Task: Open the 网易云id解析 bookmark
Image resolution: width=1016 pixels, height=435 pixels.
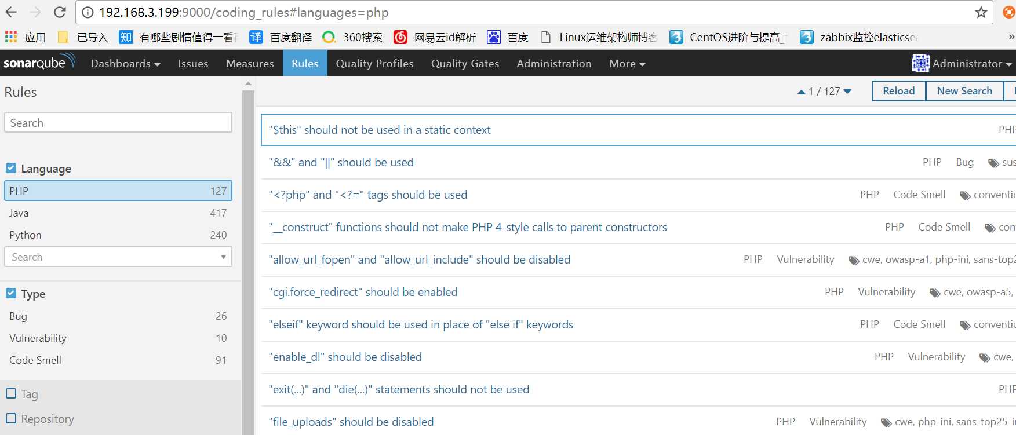Action: tap(435, 37)
